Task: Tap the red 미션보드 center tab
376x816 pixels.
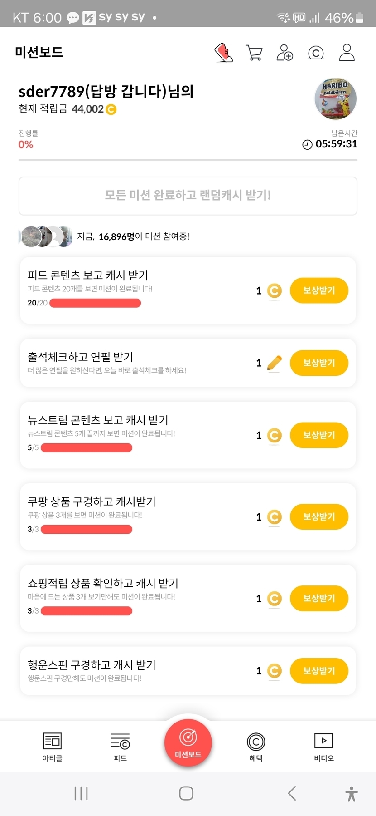Action: tap(188, 743)
